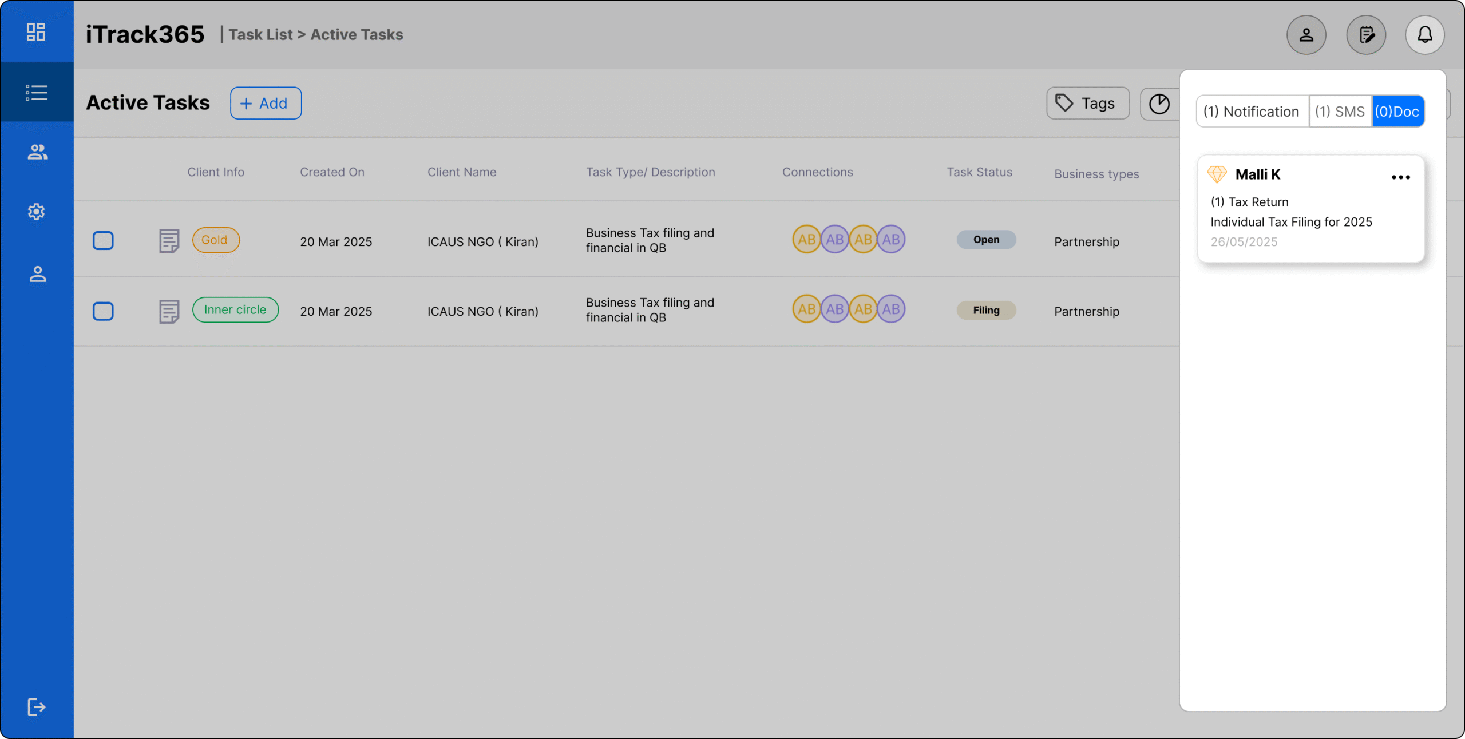Open the Filing status badge dropdown
Viewport: 1465px width, 739px height.
tap(986, 310)
